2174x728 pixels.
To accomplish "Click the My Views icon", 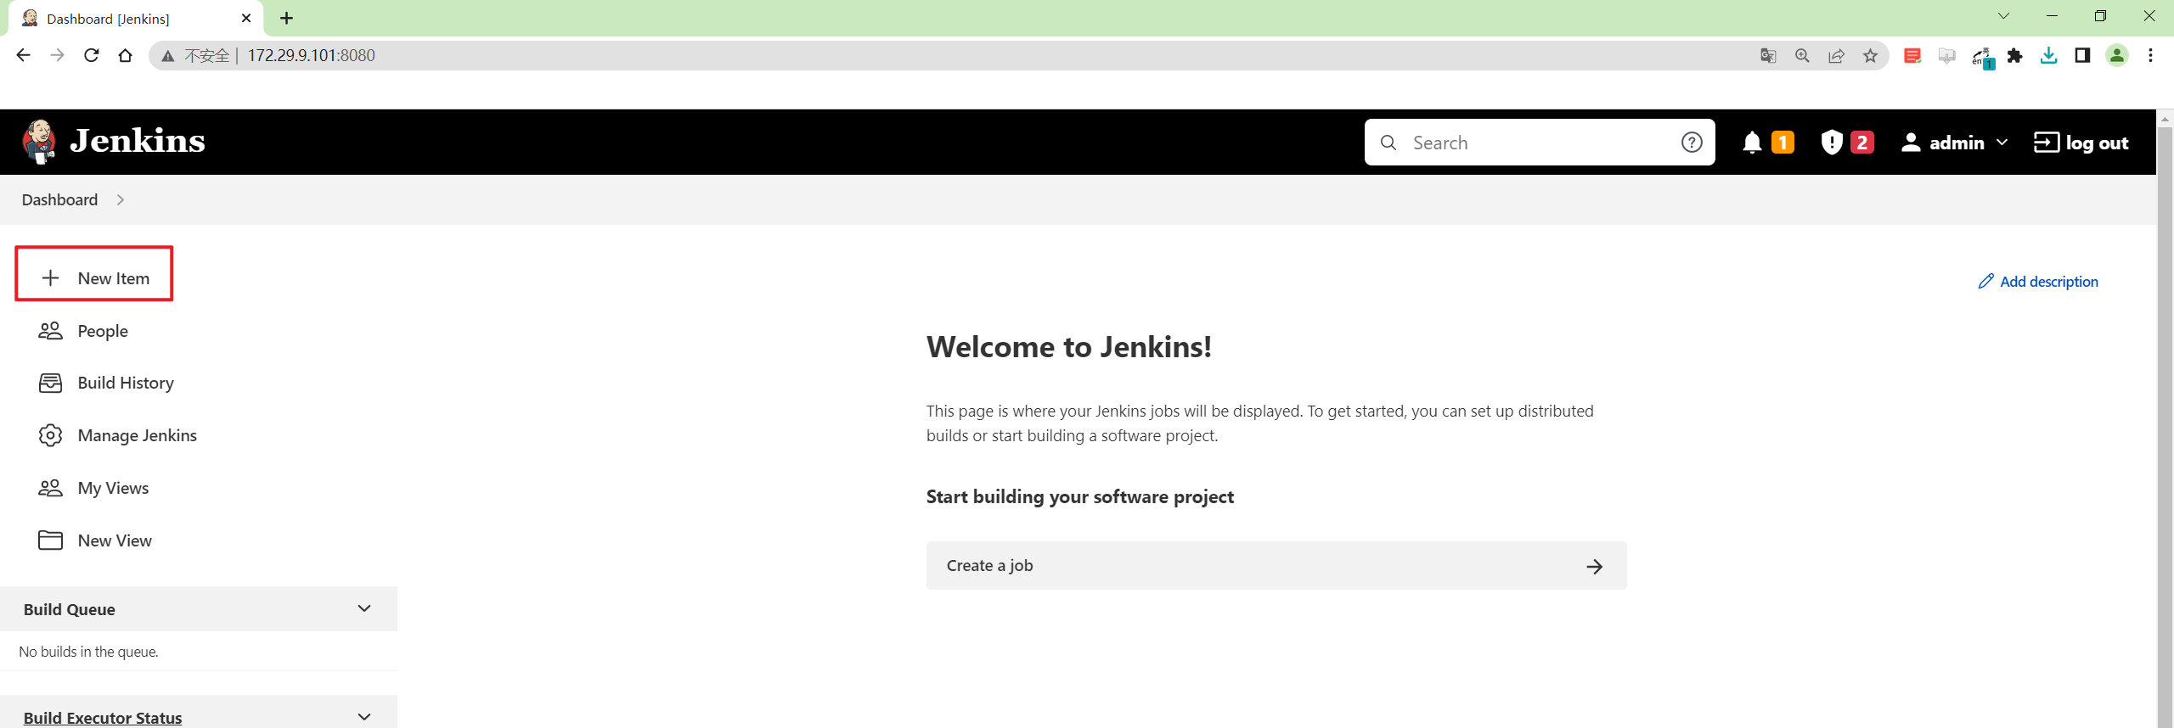I will click(51, 489).
